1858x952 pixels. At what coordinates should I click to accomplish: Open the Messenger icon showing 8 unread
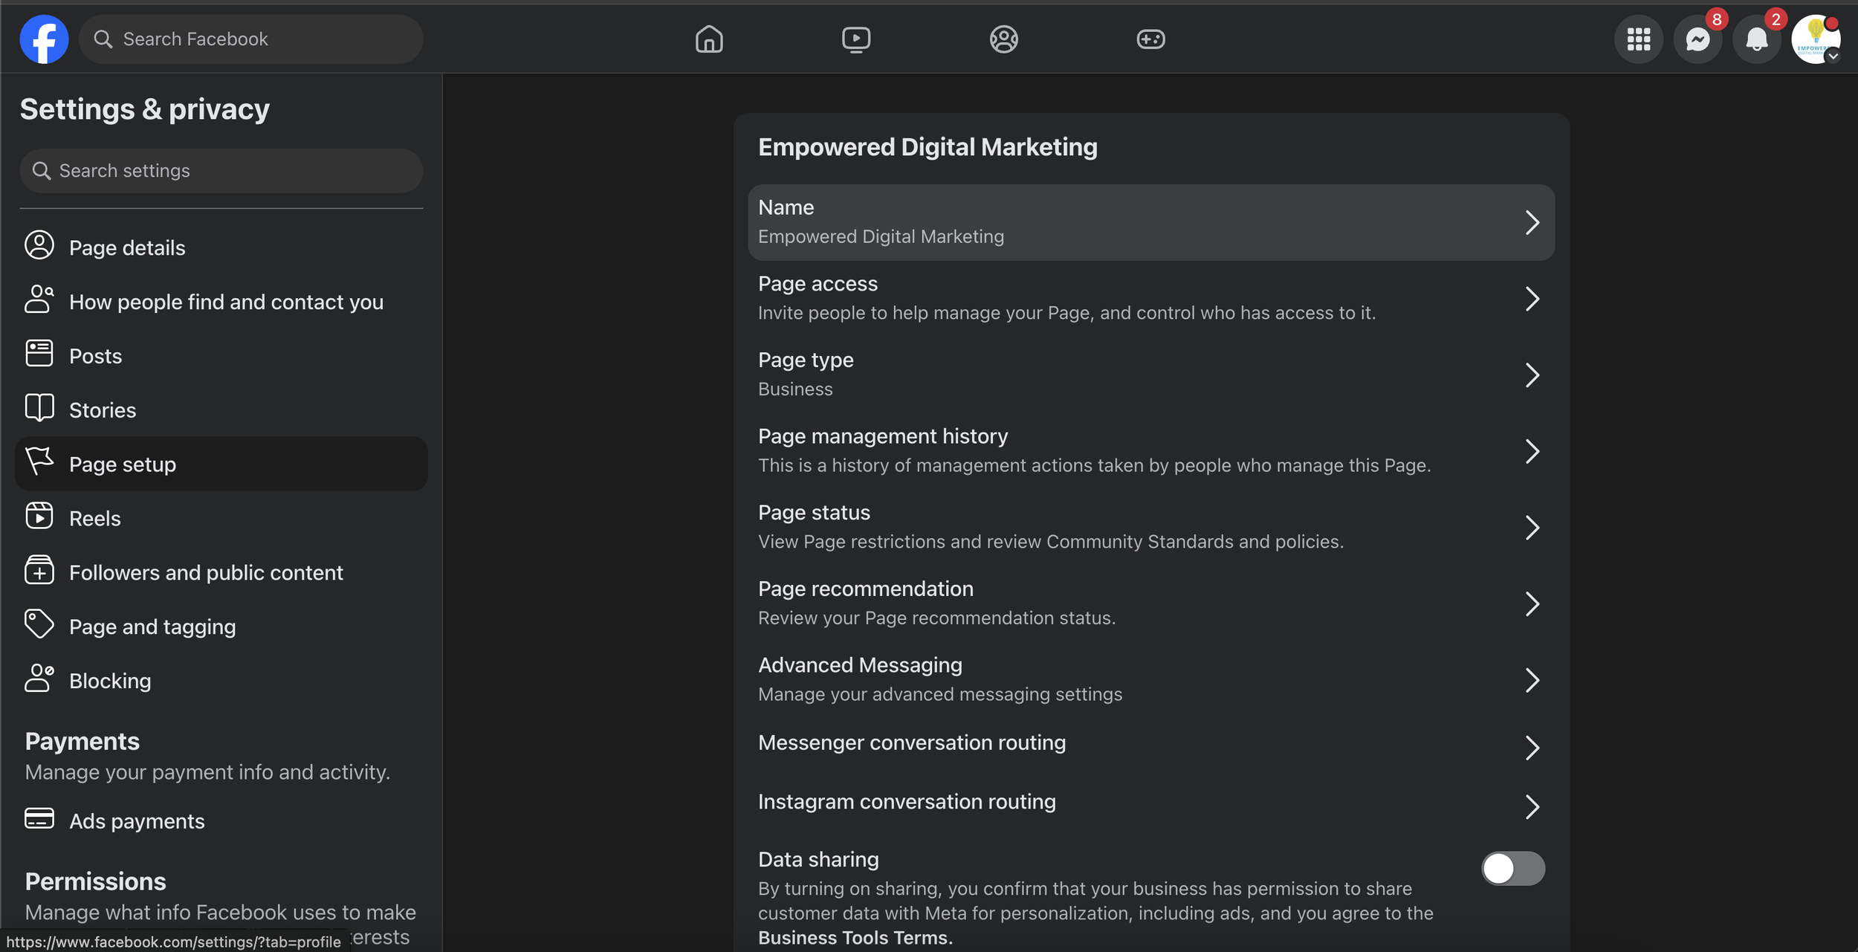coord(1697,39)
